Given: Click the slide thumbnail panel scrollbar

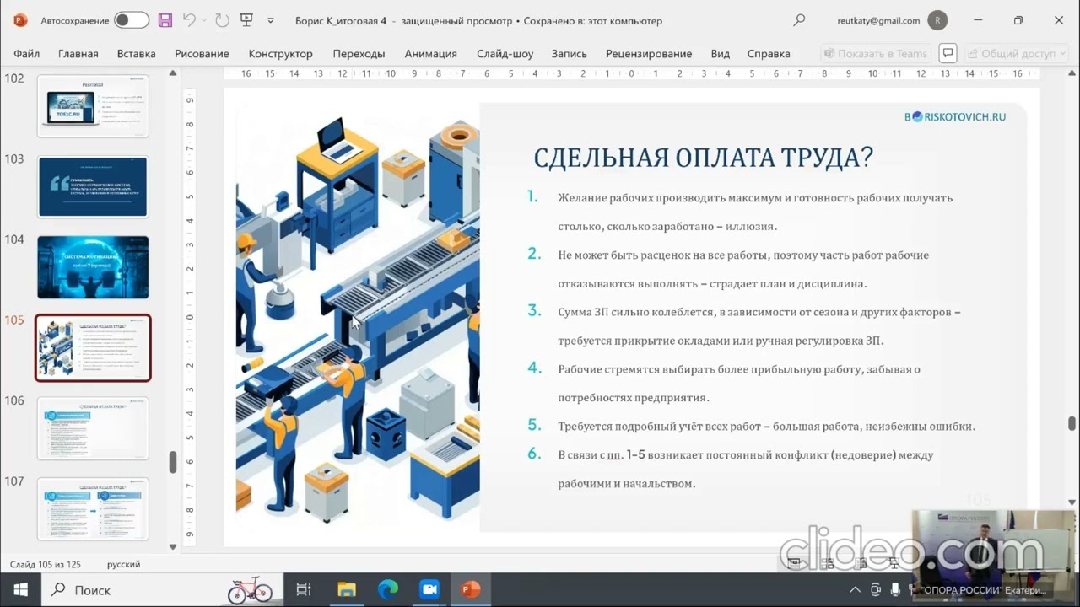Looking at the screenshot, I should 173,462.
